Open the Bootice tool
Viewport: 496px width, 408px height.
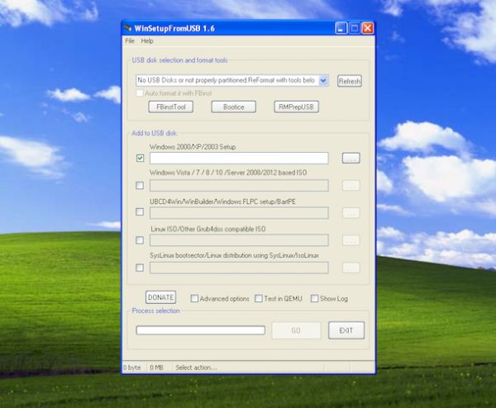point(234,107)
